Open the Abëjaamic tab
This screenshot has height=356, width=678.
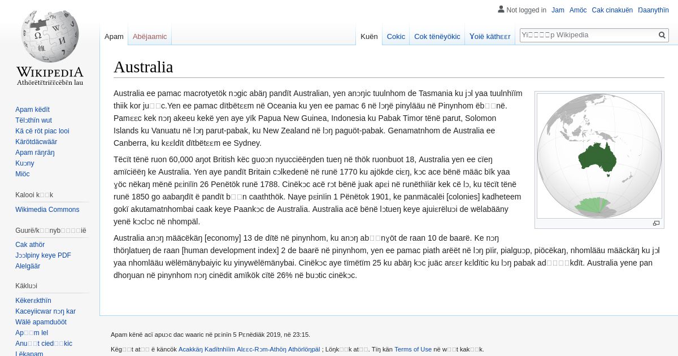click(150, 36)
